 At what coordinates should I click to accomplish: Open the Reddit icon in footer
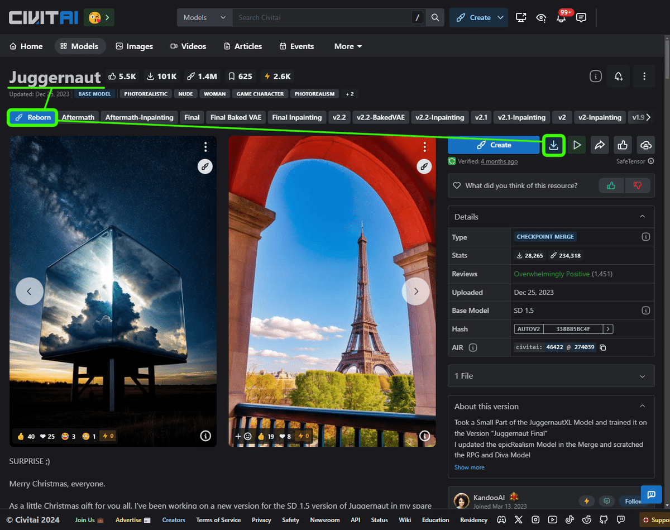point(586,520)
